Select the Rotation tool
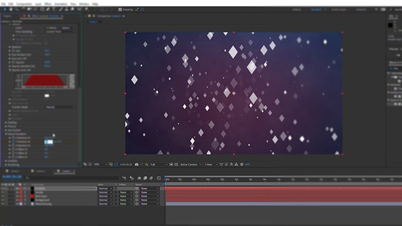Viewport: 402px width, 226px height. coord(24,9)
